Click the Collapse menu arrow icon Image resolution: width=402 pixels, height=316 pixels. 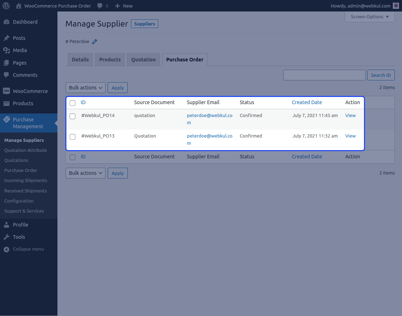tap(5, 249)
